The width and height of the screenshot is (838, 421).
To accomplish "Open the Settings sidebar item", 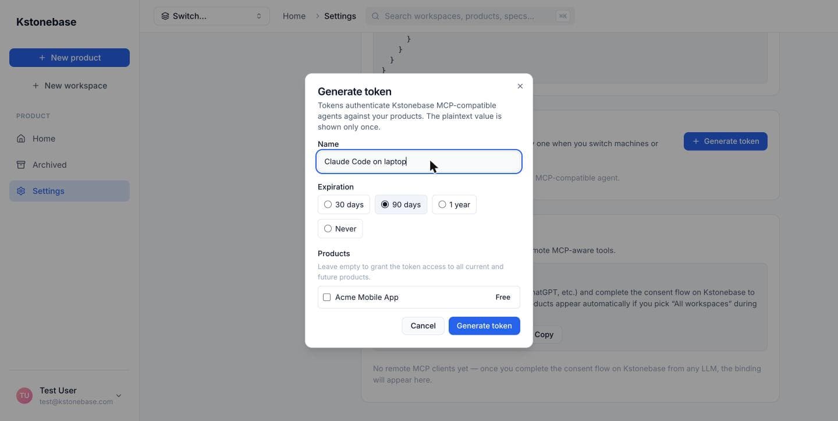I will [x=69, y=191].
